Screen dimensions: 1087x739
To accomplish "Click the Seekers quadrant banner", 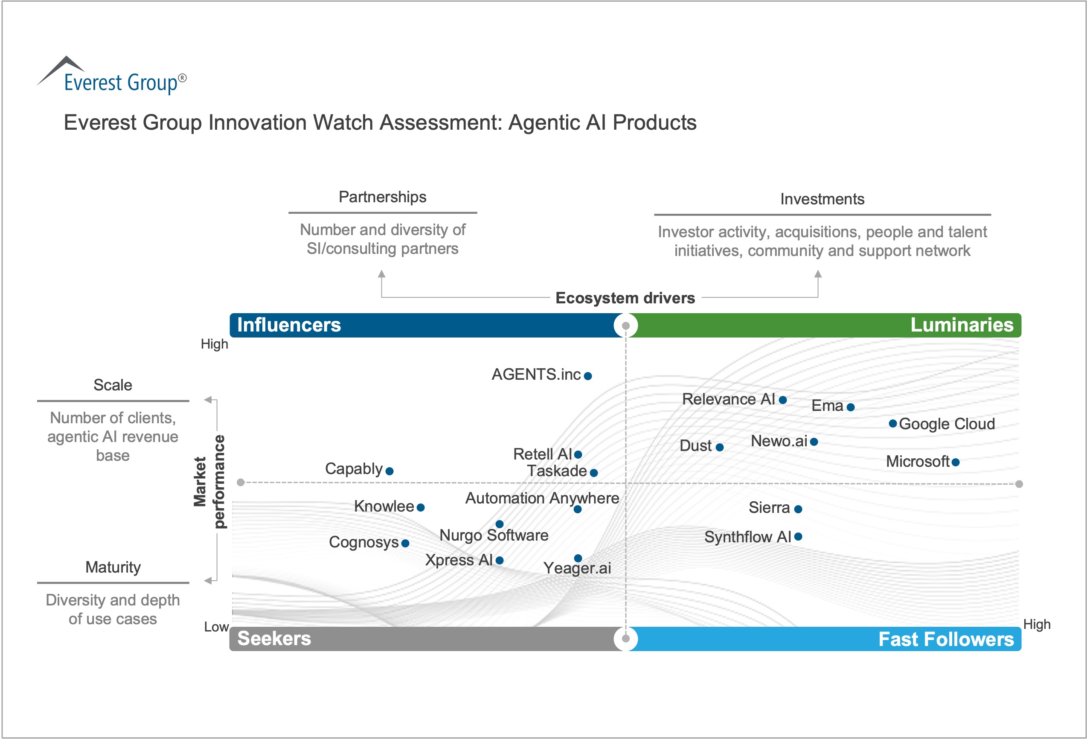I will coord(421,638).
